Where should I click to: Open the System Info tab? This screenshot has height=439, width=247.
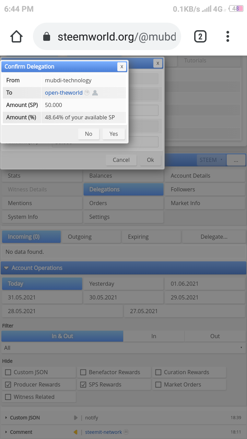click(x=42, y=217)
